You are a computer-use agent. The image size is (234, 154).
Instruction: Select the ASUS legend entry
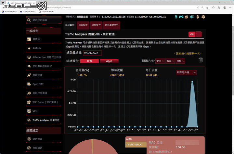pyautogui.click(x=136, y=139)
